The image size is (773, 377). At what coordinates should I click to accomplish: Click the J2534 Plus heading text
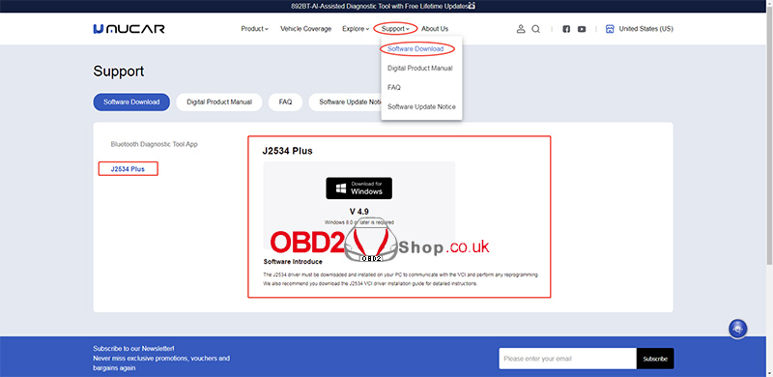(287, 151)
